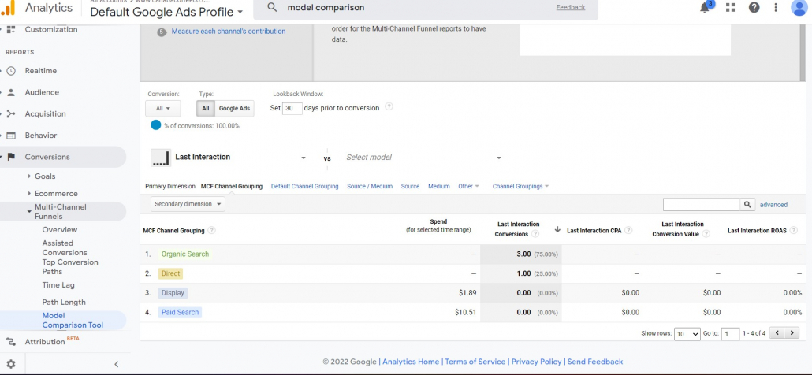
Task: Click the Attribution path icon
Action: [11, 341]
